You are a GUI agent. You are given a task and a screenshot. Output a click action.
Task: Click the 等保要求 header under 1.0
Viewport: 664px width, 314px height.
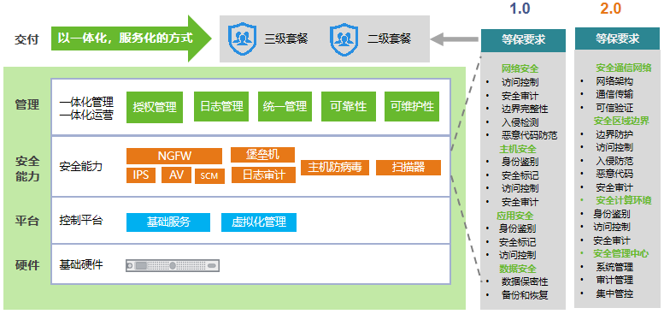(523, 40)
